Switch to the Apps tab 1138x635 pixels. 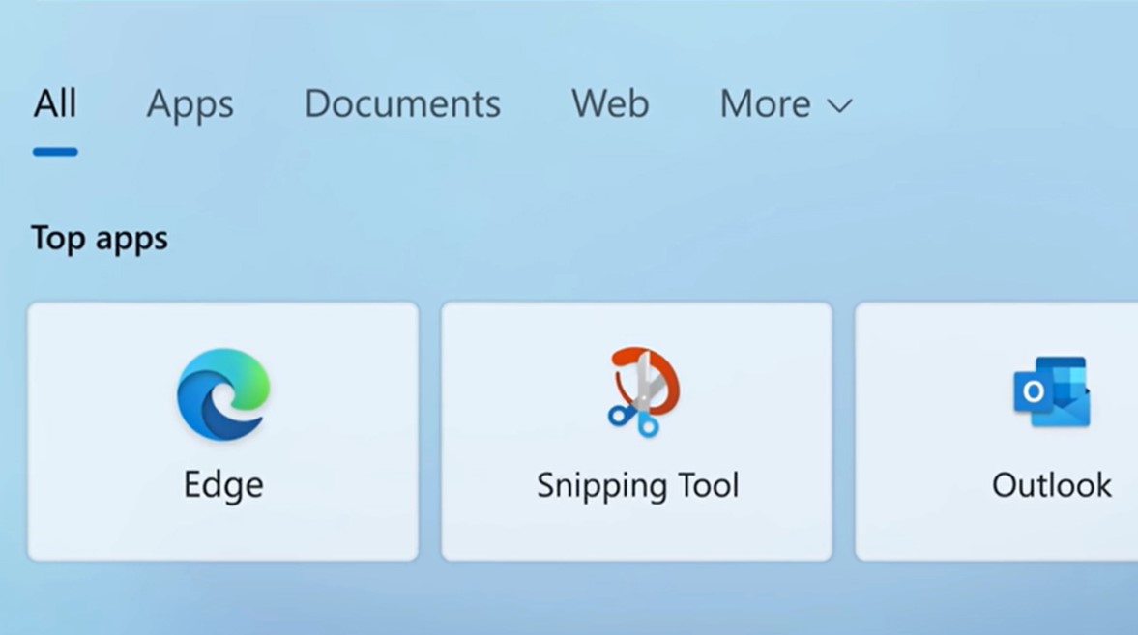(190, 105)
